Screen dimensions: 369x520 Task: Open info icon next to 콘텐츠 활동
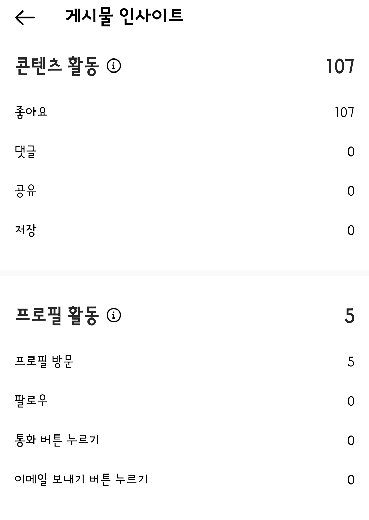click(114, 66)
